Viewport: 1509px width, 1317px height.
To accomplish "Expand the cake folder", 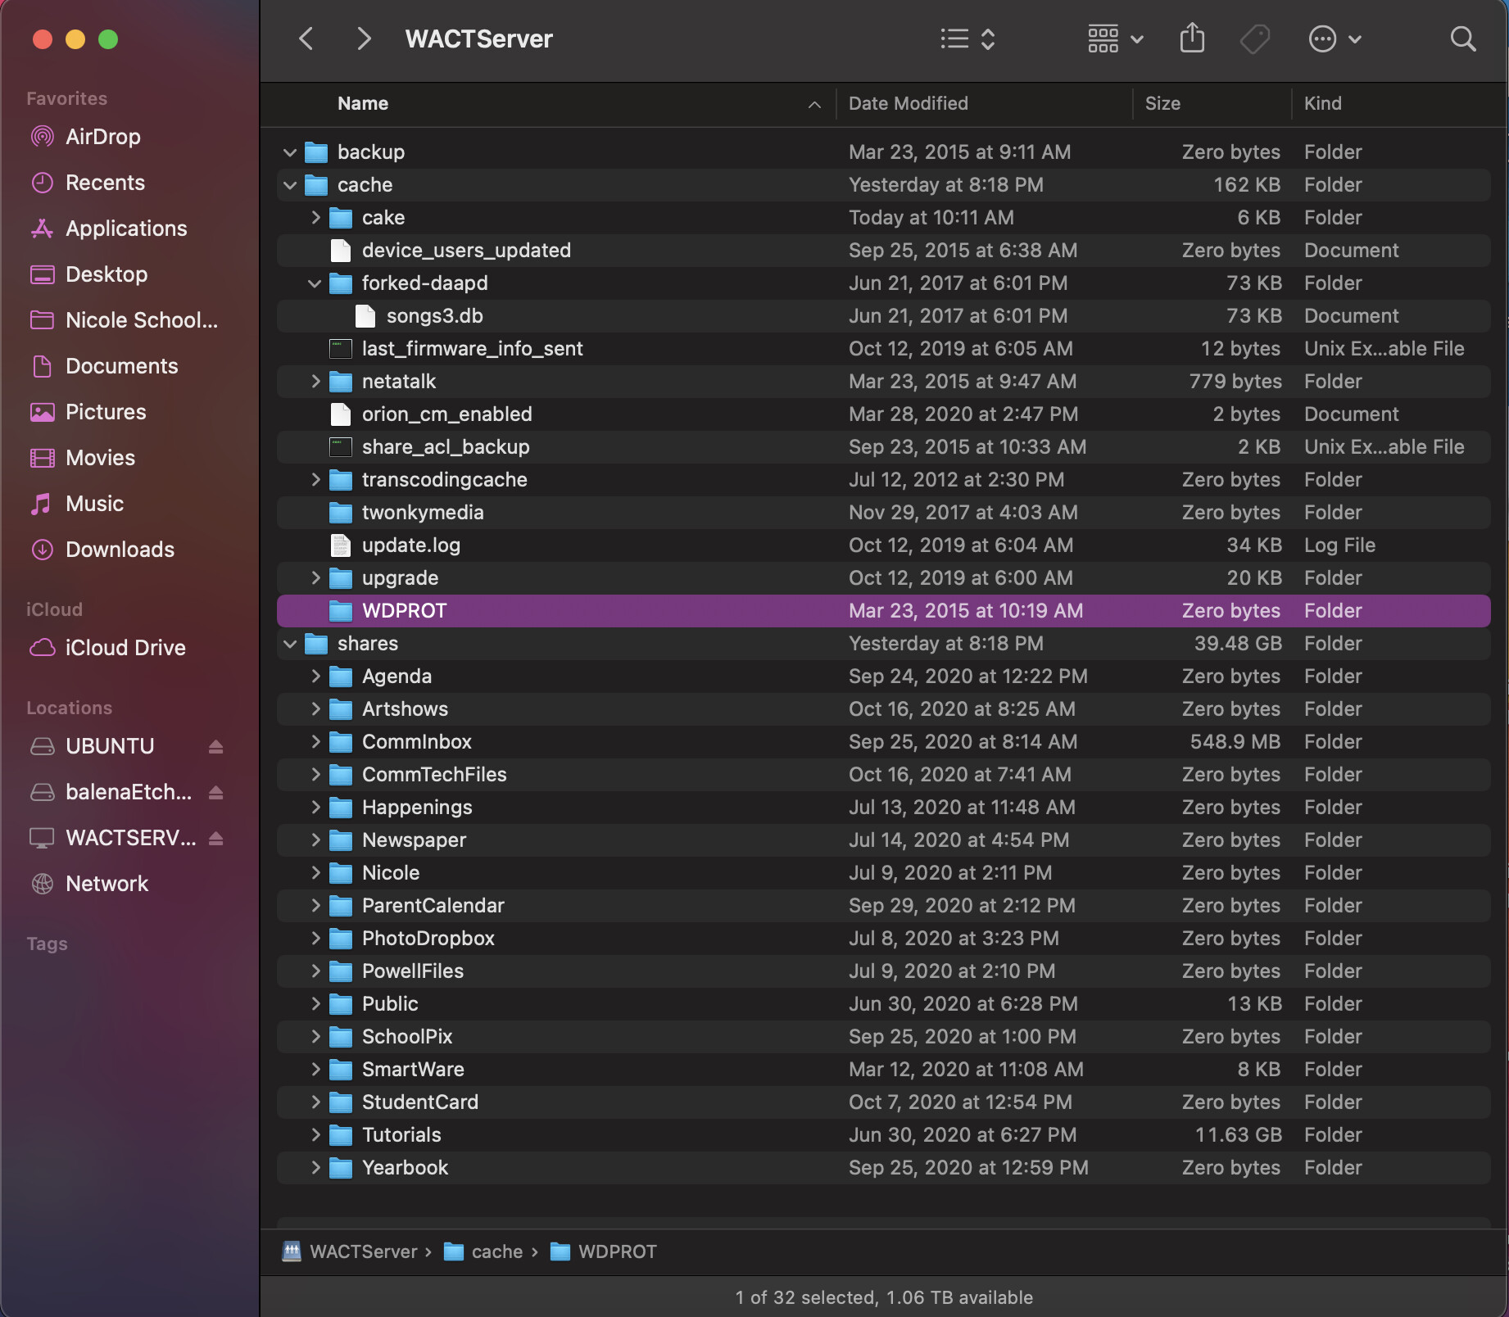I will [x=315, y=218].
